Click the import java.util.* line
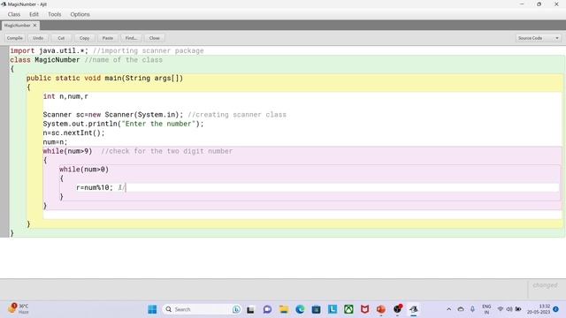 point(107,51)
